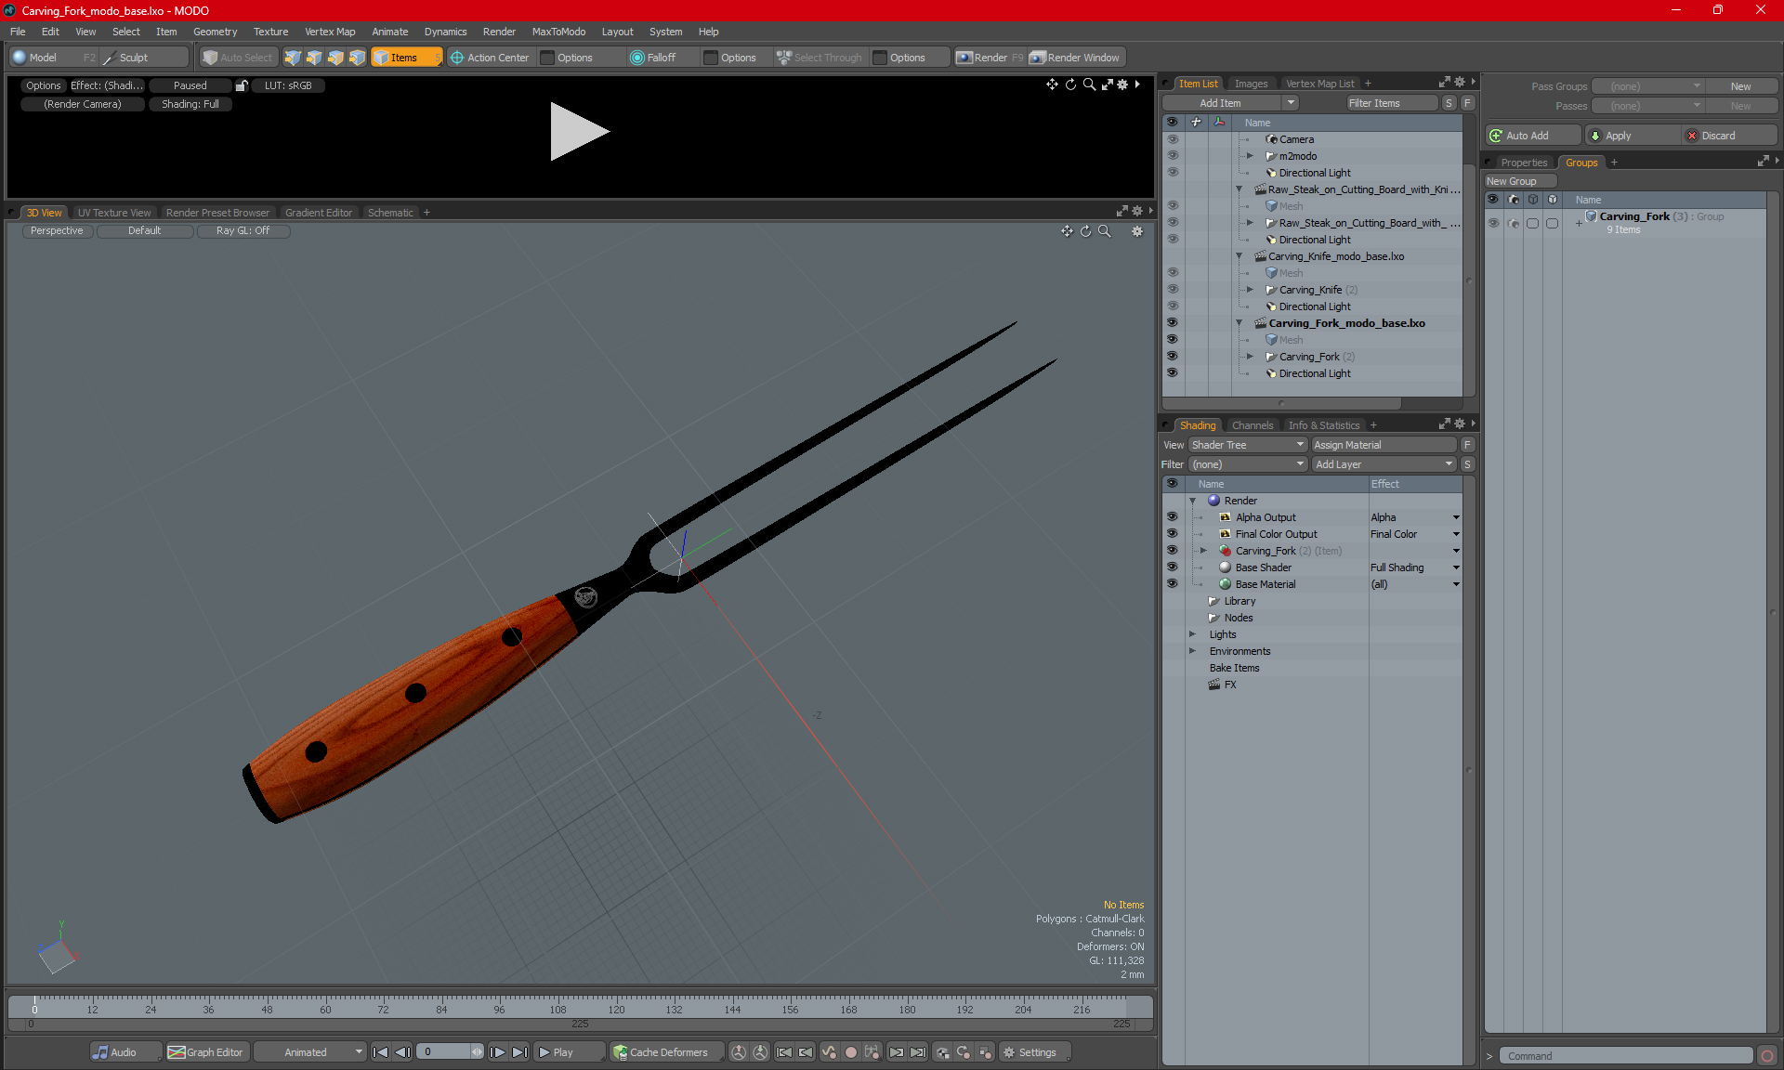Image resolution: width=1784 pixels, height=1070 pixels.
Task: Collapse the Raw_Steak_on_Cutting_Board scene
Action: (1239, 189)
